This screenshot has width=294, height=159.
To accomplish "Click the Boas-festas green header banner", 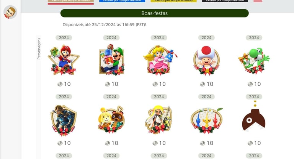I will pyautogui.click(x=155, y=13).
